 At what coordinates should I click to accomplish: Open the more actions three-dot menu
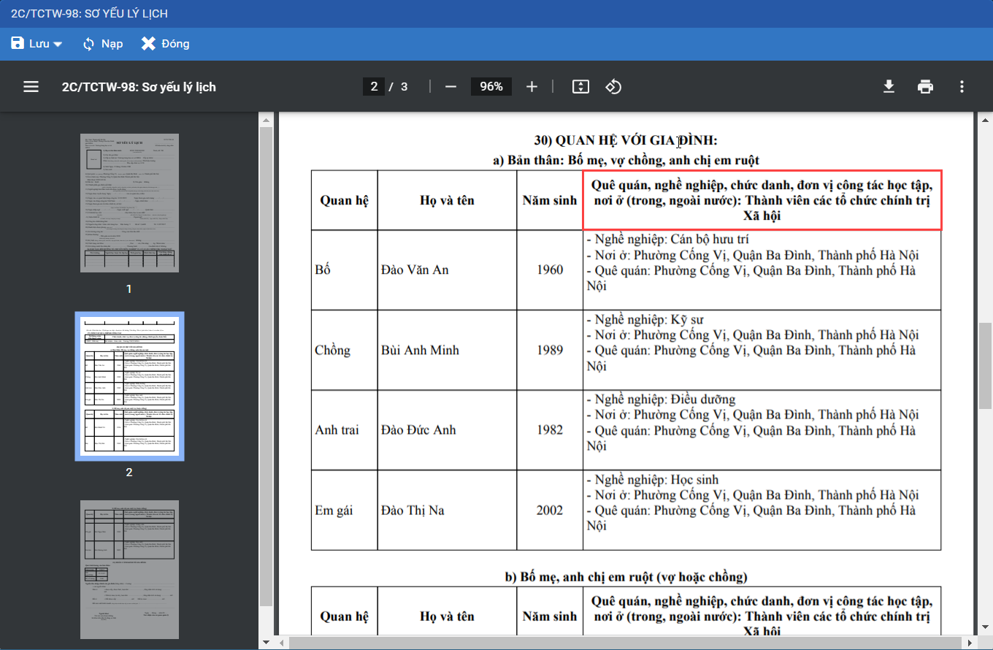point(962,87)
